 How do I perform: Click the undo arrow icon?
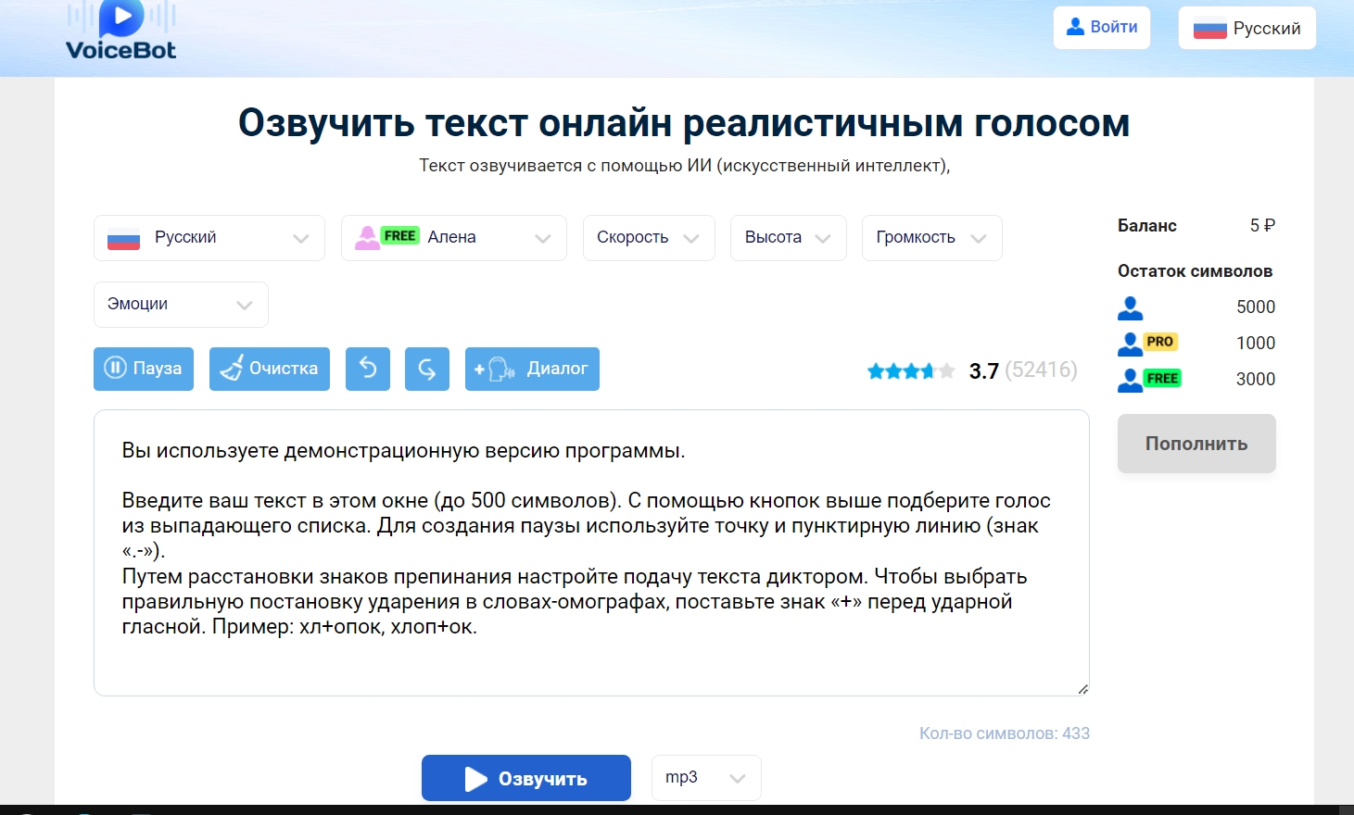(368, 369)
